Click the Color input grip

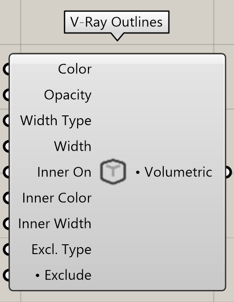tap(7, 69)
